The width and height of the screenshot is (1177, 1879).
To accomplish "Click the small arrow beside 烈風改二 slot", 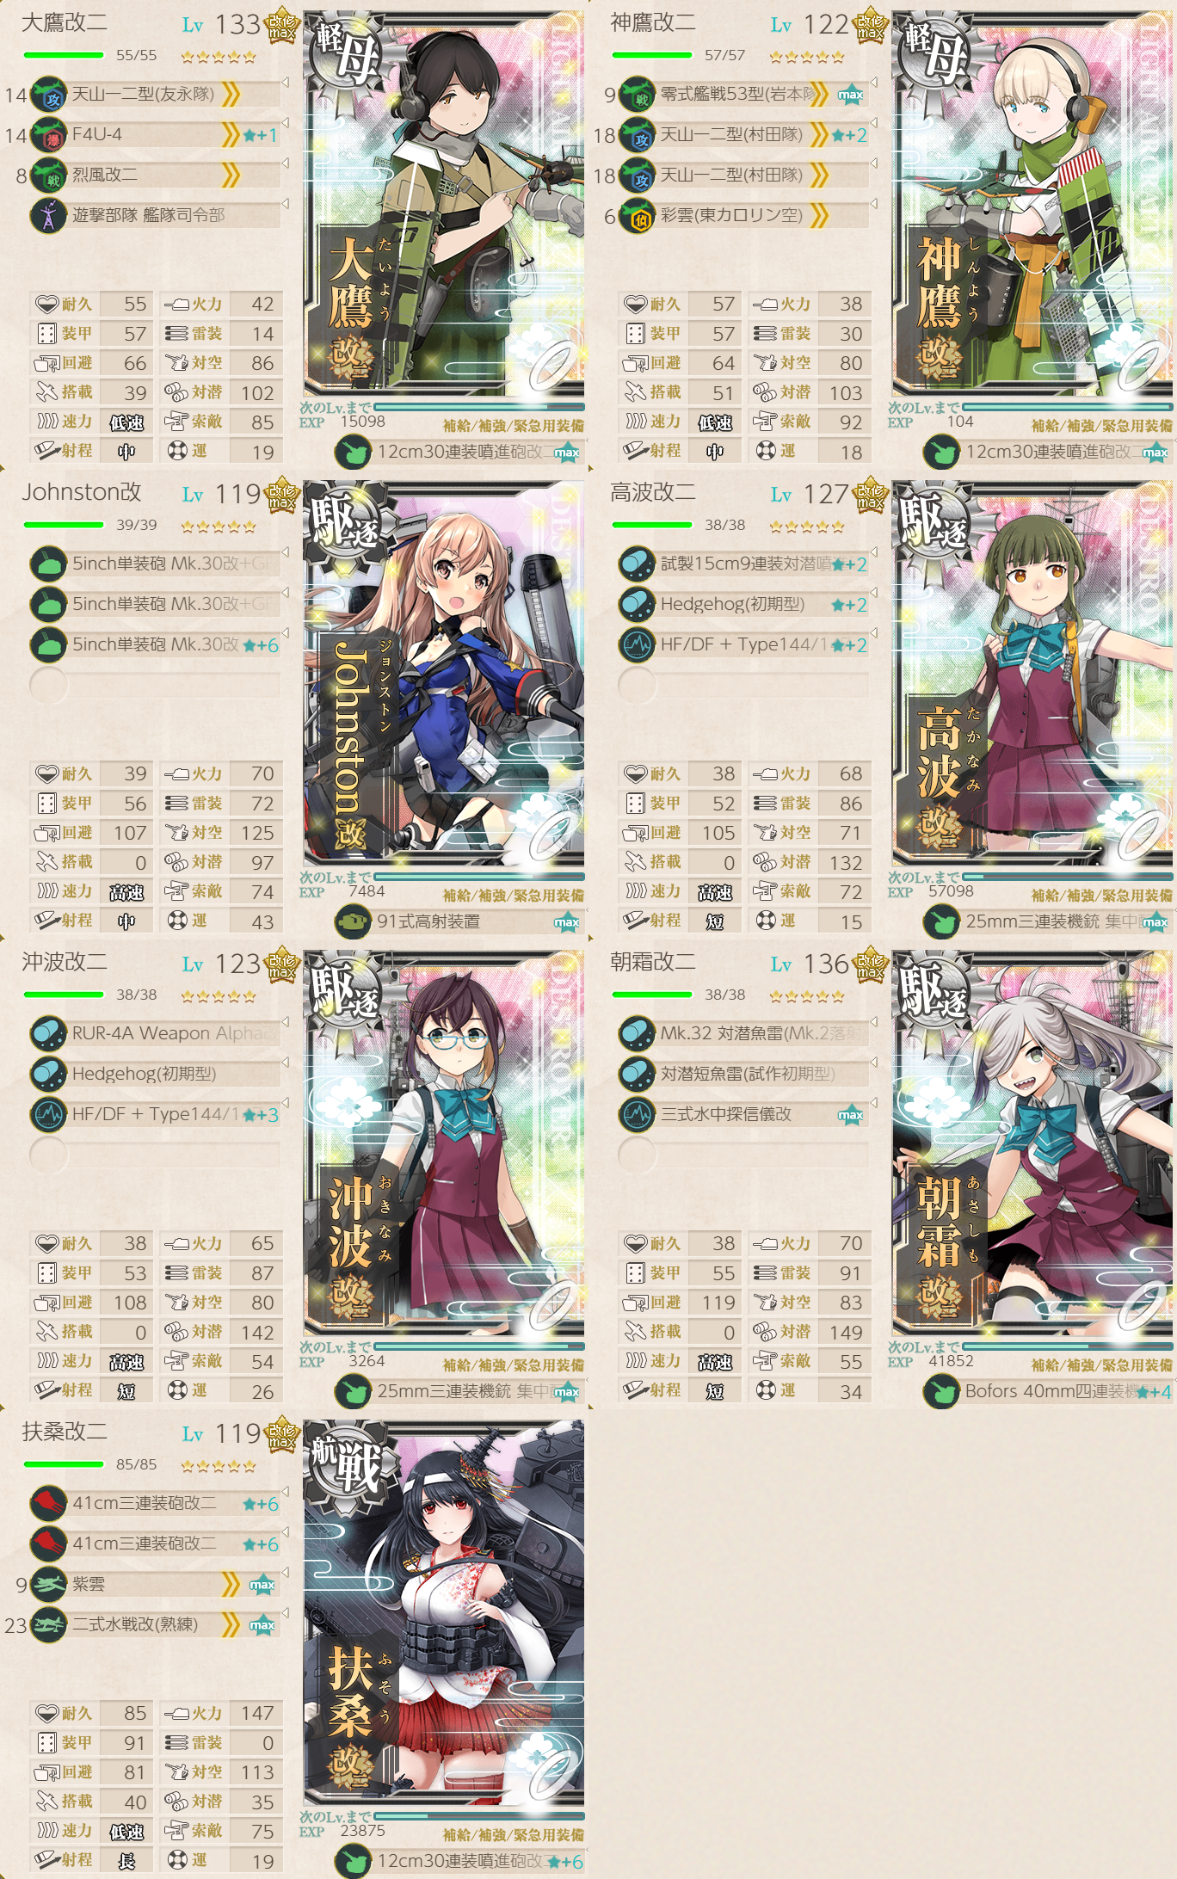I will pyautogui.click(x=285, y=163).
